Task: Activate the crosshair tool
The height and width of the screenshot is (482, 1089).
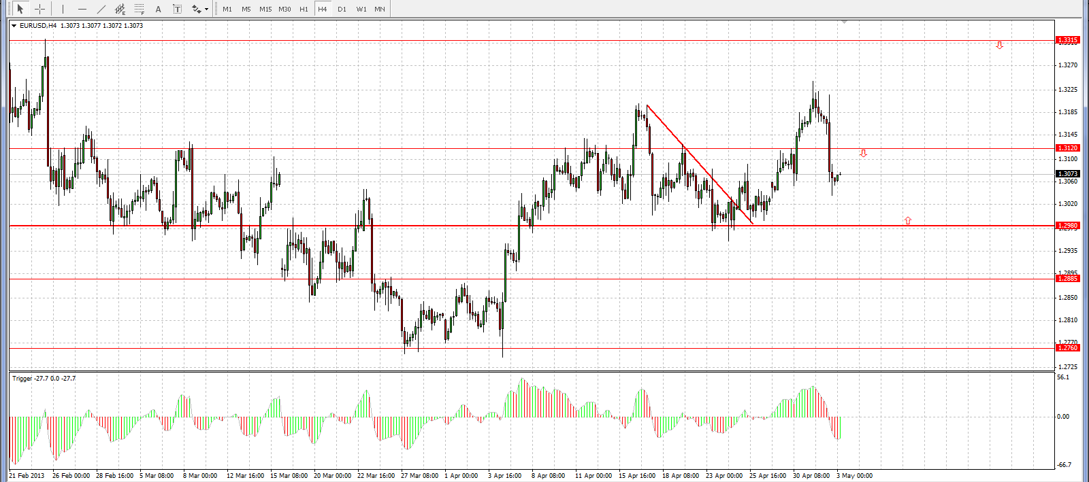Action: [x=40, y=9]
